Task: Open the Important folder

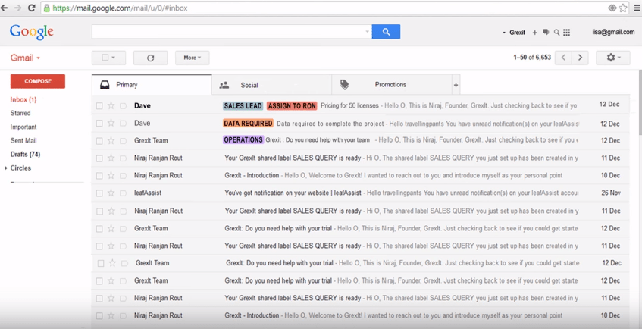Action: click(23, 127)
